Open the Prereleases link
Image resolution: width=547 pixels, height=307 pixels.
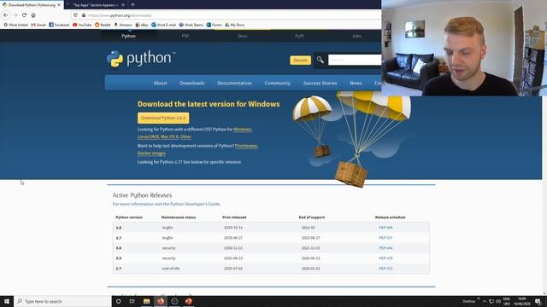click(x=246, y=146)
